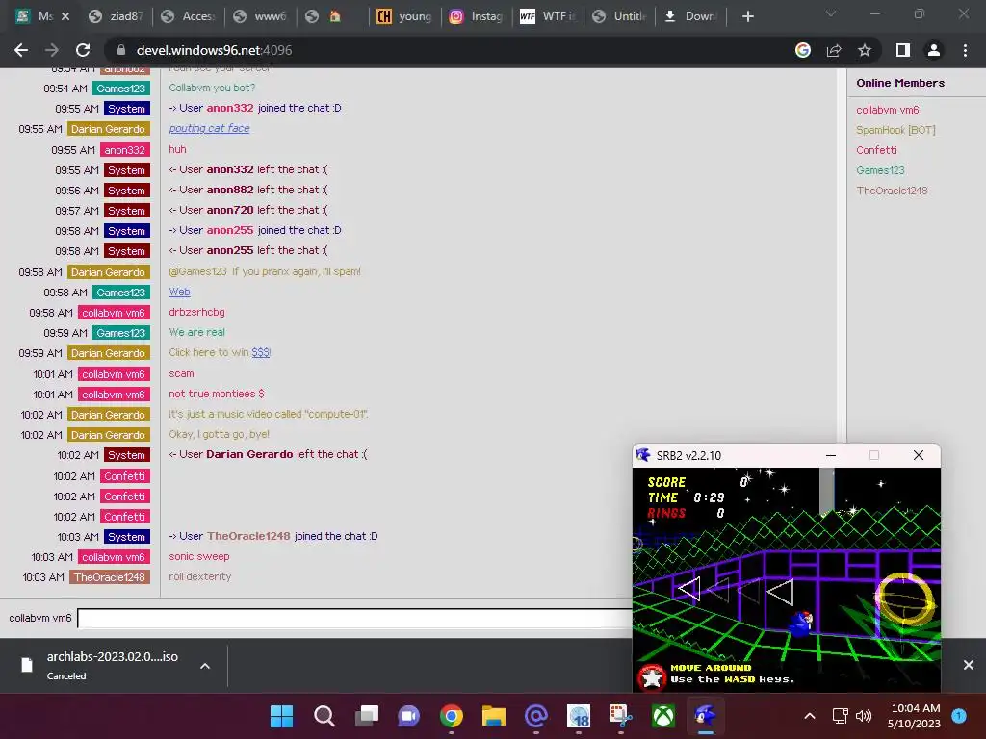Open the Chrome profile avatar

click(x=934, y=50)
